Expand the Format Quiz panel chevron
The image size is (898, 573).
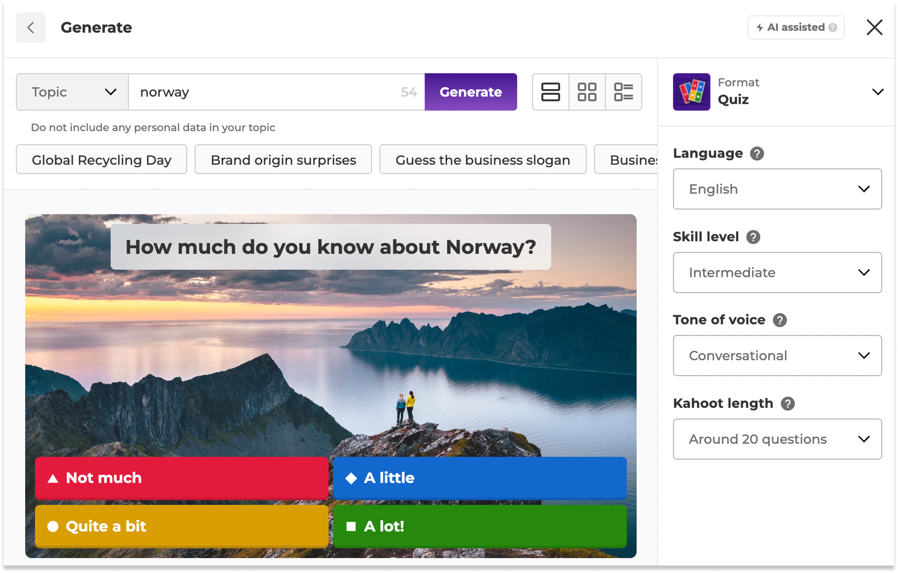(x=878, y=92)
